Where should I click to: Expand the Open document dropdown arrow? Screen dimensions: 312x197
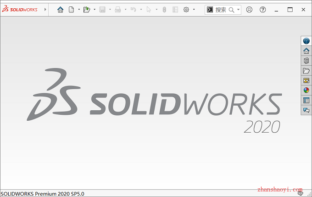pos(95,9)
